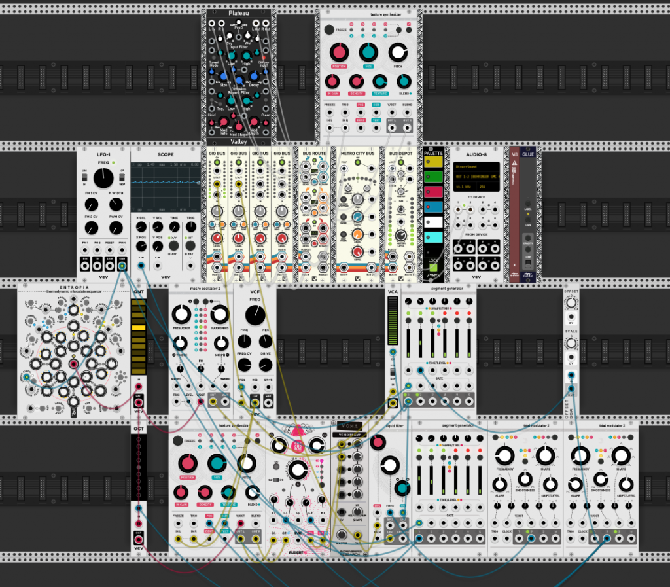Screen dimensions: 670x587
Task: Pick the white Palette cable color
Action: point(433,222)
